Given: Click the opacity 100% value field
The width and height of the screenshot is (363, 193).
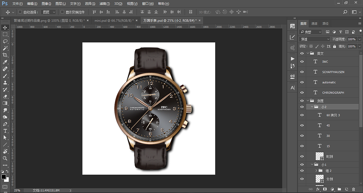Looking at the screenshot, I should tap(352, 39).
